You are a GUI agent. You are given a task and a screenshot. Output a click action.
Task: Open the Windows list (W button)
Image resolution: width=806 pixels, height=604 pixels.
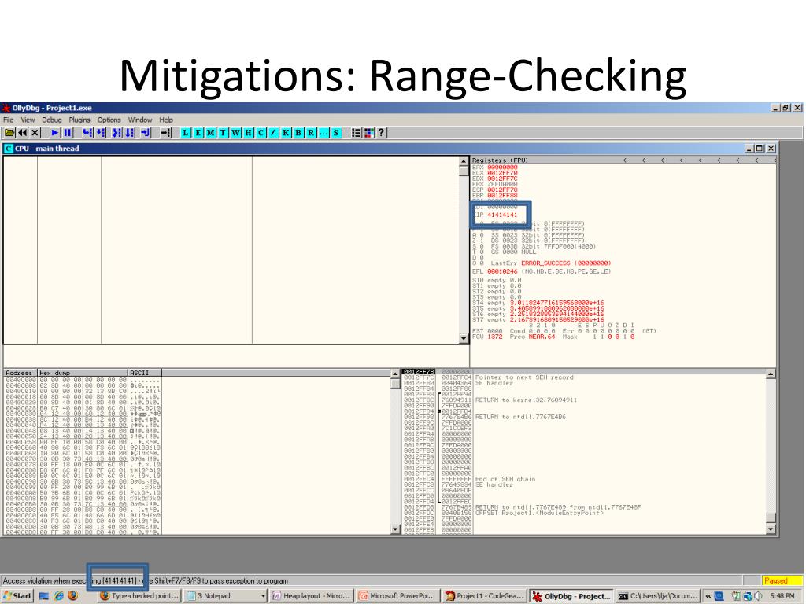[x=236, y=132]
